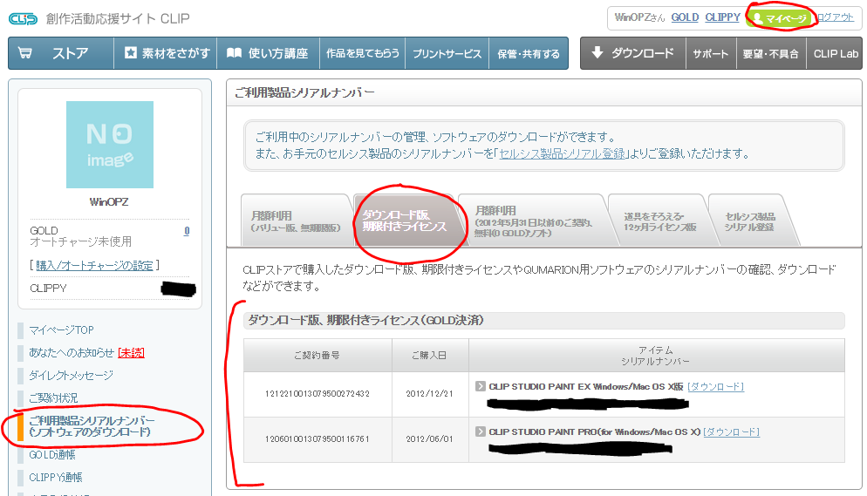Click purchase date 2012/12/21
Screen dimensions: 867x496
(430, 394)
